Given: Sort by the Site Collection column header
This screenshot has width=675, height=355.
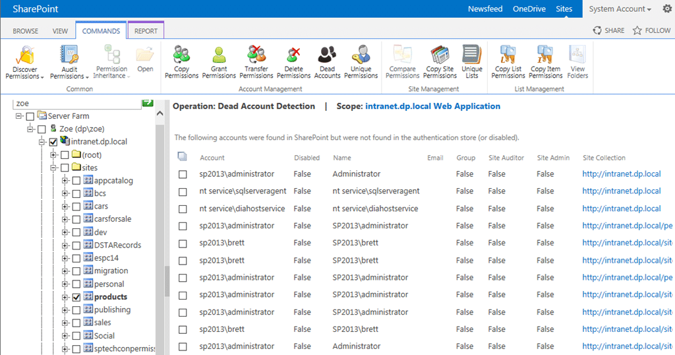Looking at the screenshot, I should 604,158.
